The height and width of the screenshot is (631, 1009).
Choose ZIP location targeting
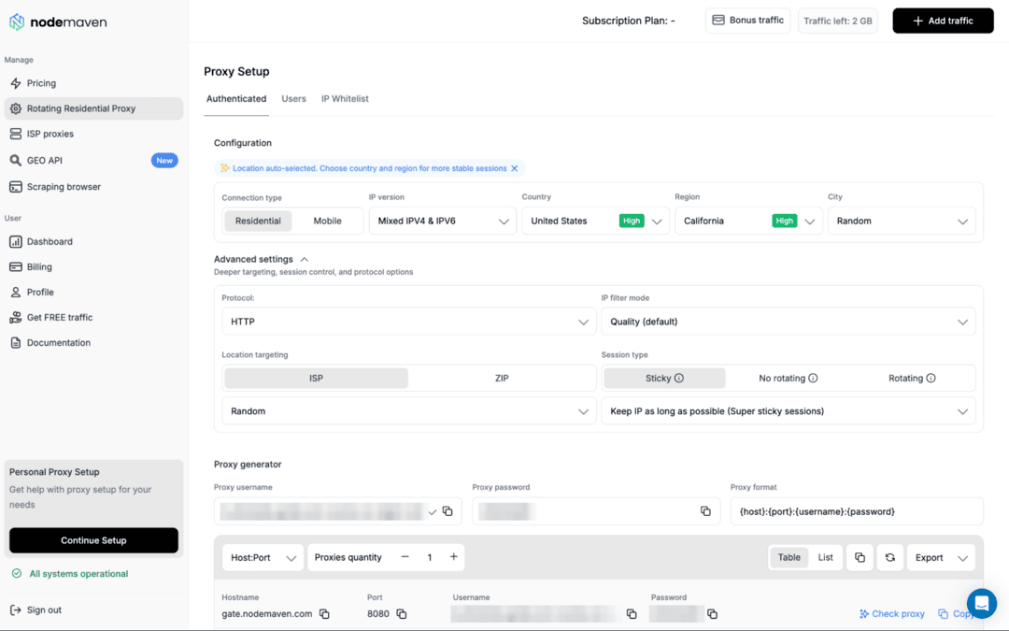(502, 378)
